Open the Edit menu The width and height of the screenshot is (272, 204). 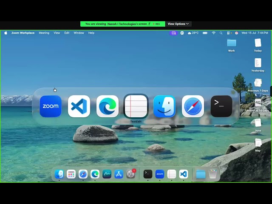[x=67, y=33]
